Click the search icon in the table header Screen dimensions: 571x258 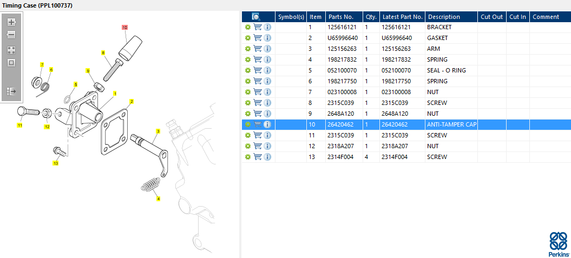[x=256, y=17]
